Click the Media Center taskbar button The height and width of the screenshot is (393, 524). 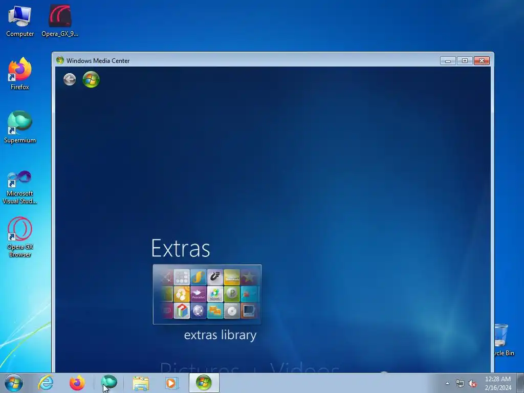click(x=204, y=383)
